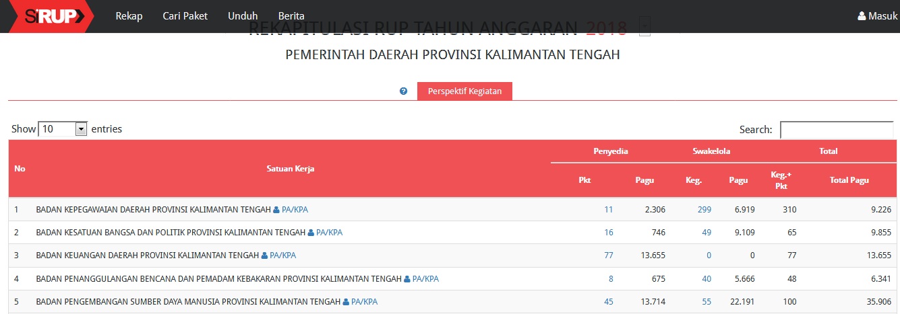Open the 299 Swakelola activities link
Viewport: 900px width, 314px height.
[x=704, y=210]
